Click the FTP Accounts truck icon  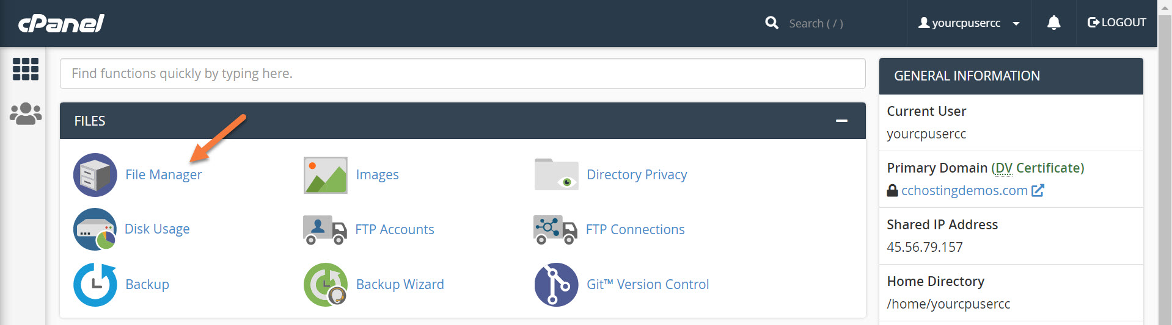click(x=325, y=230)
